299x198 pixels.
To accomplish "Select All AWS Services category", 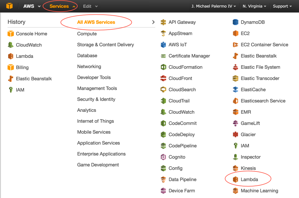I will pos(96,22).
